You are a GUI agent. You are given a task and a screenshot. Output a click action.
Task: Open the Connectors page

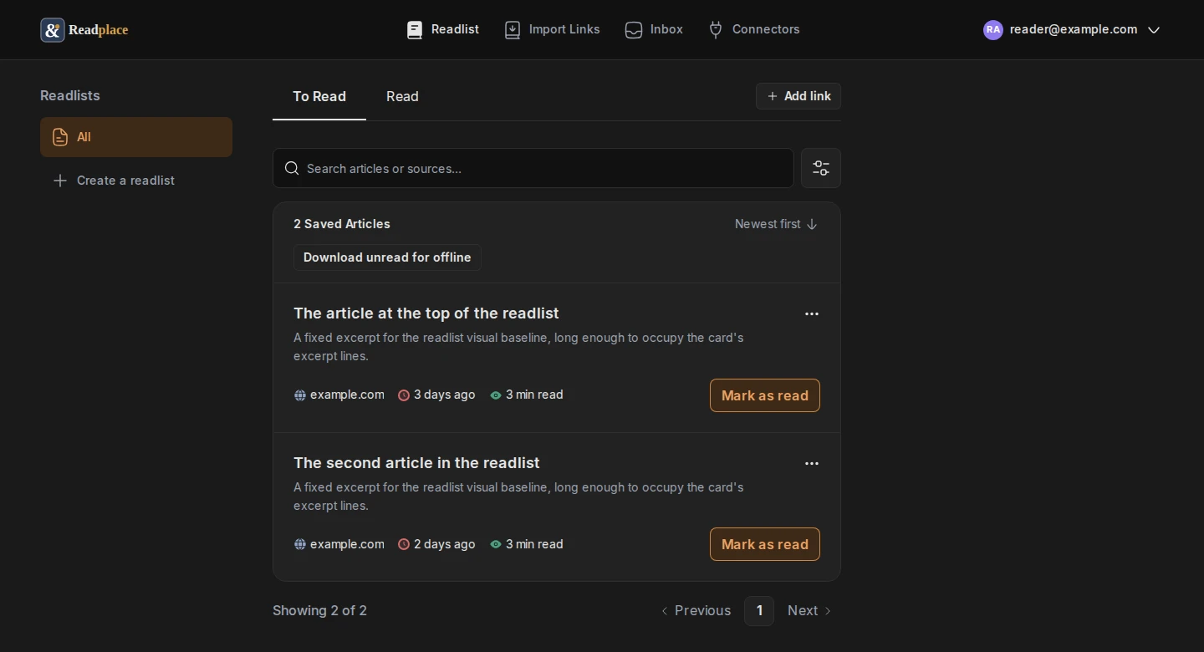(x=753, y=29)
